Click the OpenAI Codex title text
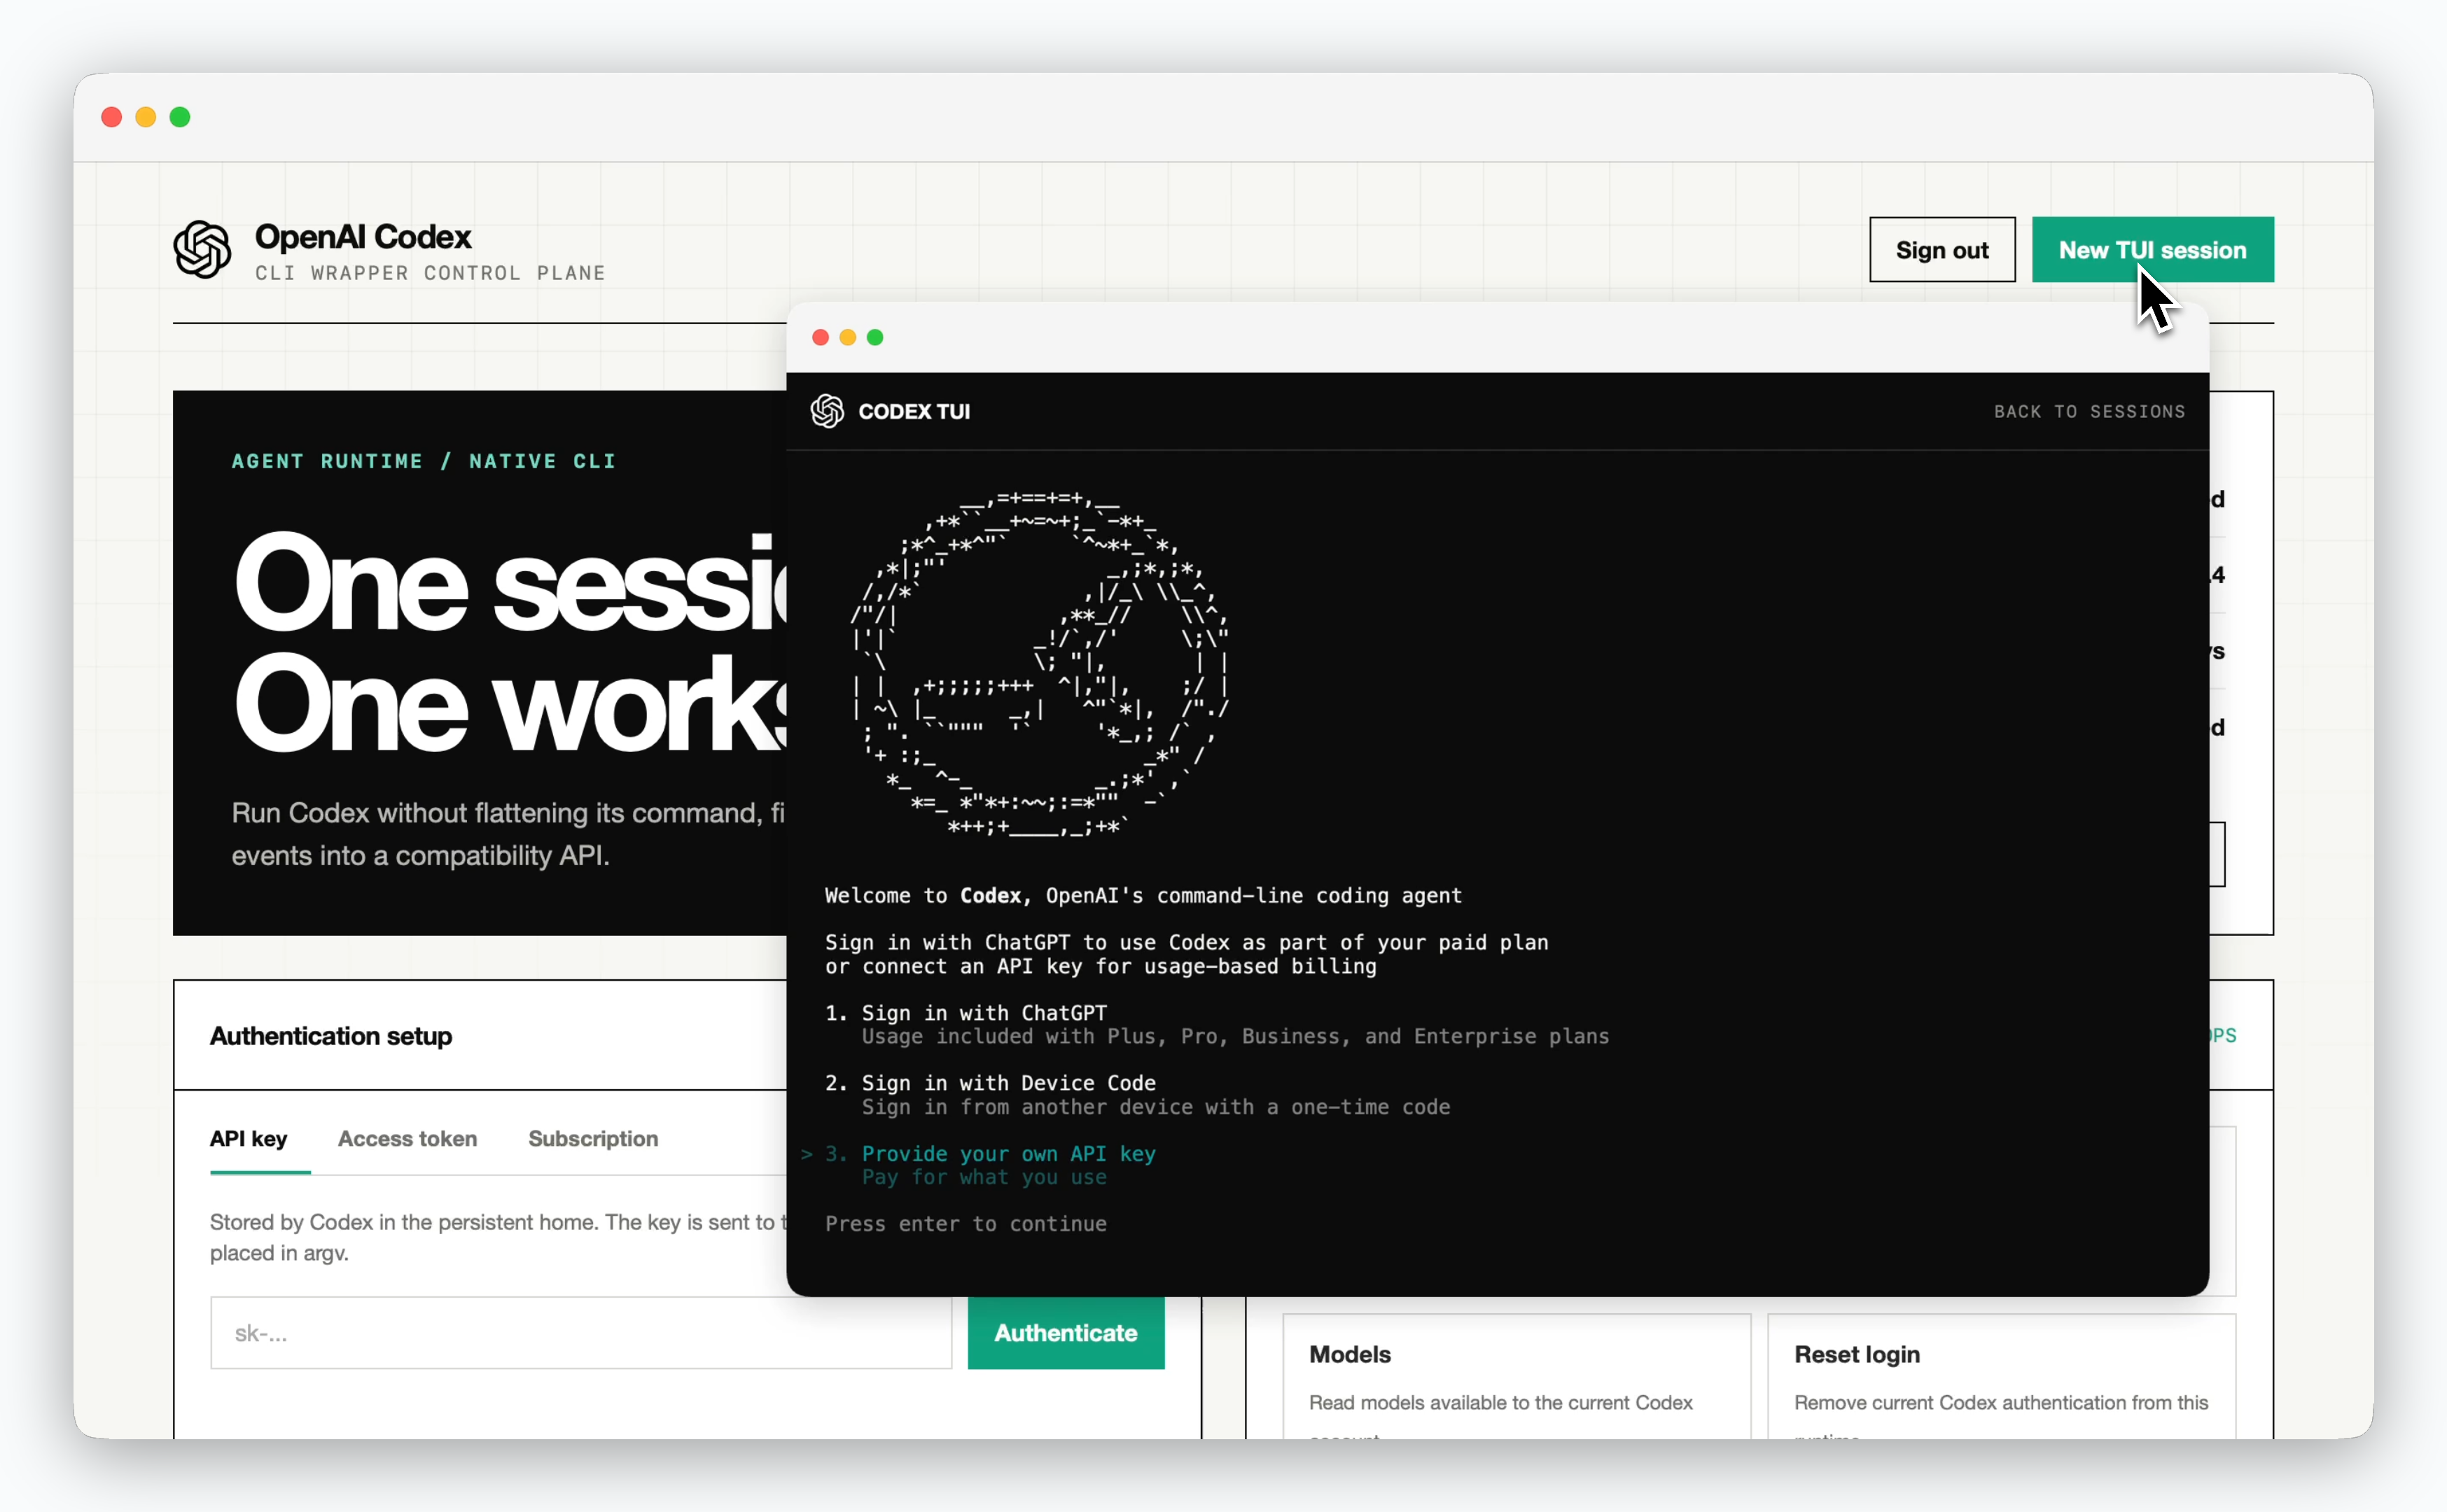The image size is (2447, 1512). [363, 237]
